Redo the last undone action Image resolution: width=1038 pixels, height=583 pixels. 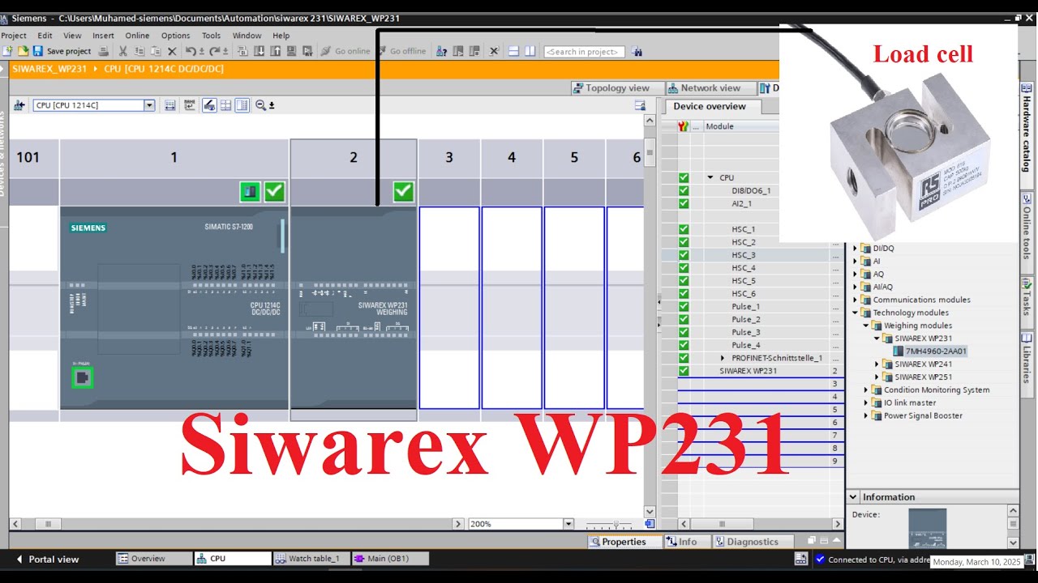(215, 51)
